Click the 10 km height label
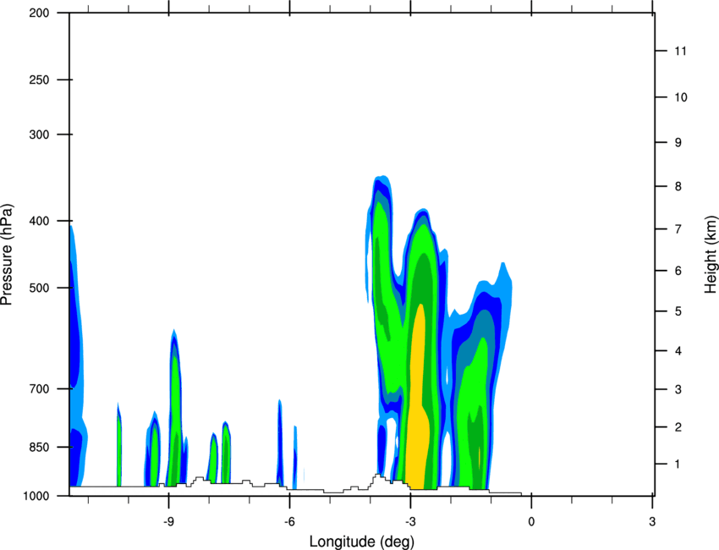 [681, 97]
